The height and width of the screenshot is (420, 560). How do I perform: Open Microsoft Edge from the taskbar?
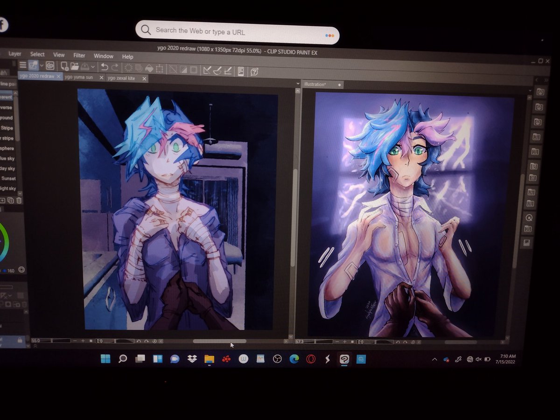[x=294, y=358]
